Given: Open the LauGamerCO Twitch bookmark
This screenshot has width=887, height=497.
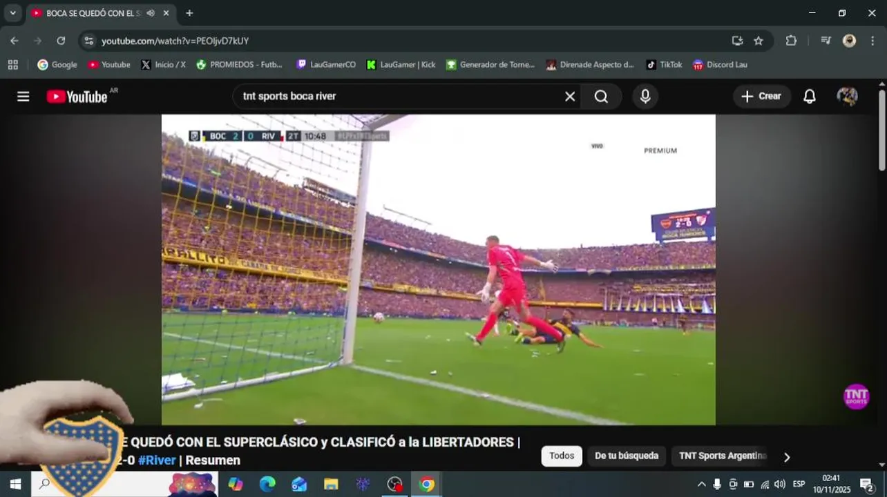Looking at the screenshot, I should 326,65.
